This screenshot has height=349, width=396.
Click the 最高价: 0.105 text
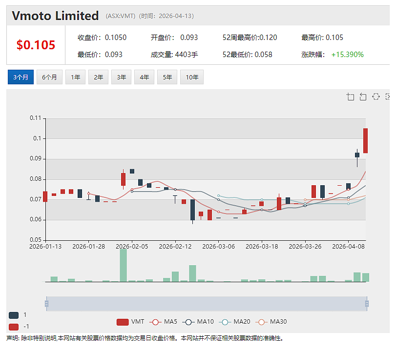click(x=322, y=38)
